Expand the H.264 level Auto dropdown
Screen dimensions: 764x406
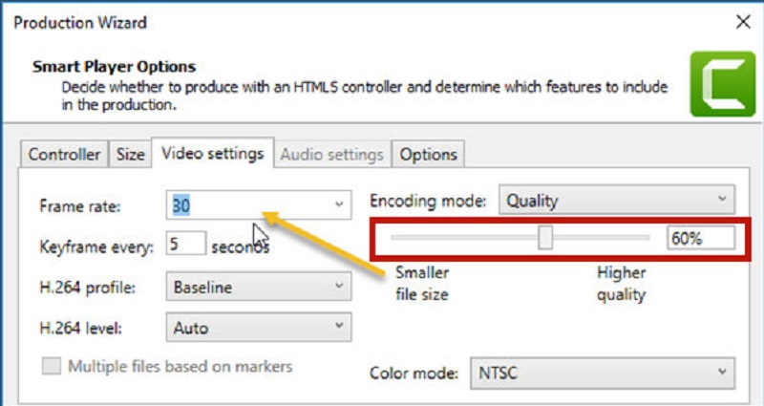coord(258,328)
